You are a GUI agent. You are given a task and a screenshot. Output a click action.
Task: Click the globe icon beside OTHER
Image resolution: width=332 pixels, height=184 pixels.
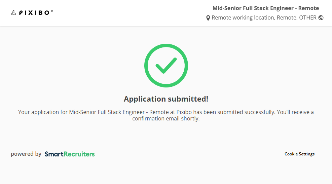(x=321, y=18)
